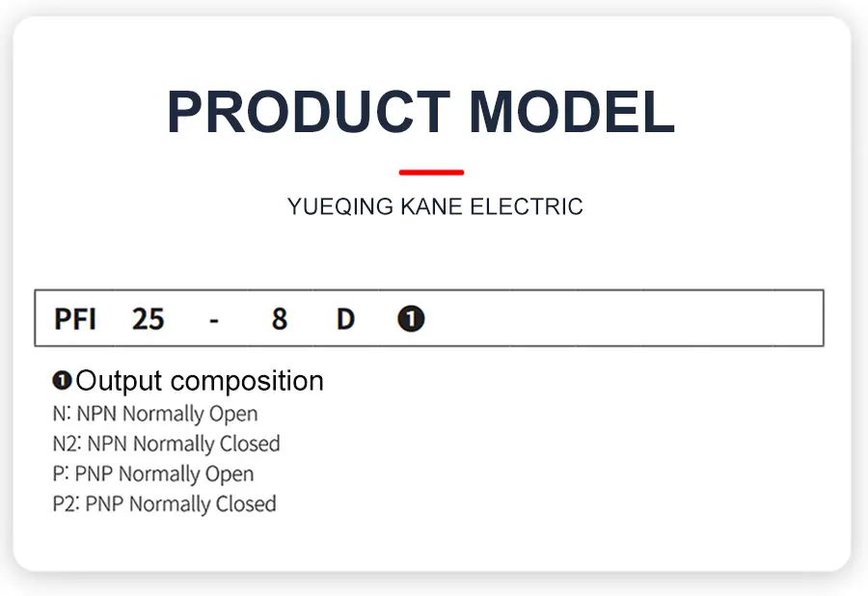
Task: Click the Output composition heading text
Action: point(200,381)
